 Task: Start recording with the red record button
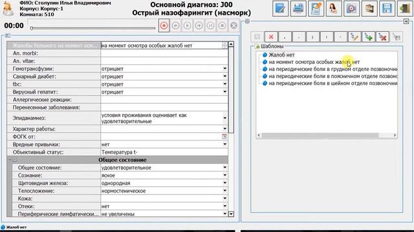(x=164, y=26)
